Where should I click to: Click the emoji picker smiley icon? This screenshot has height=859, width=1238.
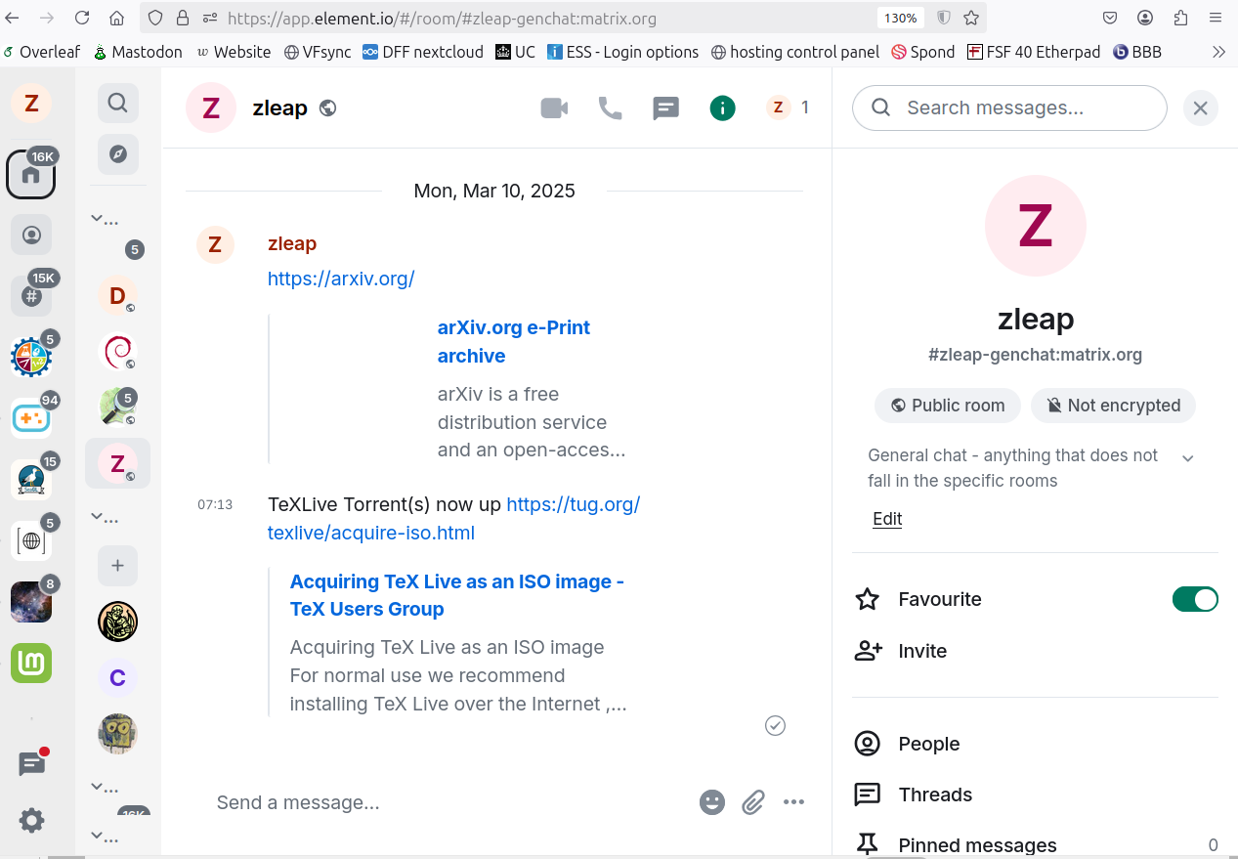click(712, 802)
